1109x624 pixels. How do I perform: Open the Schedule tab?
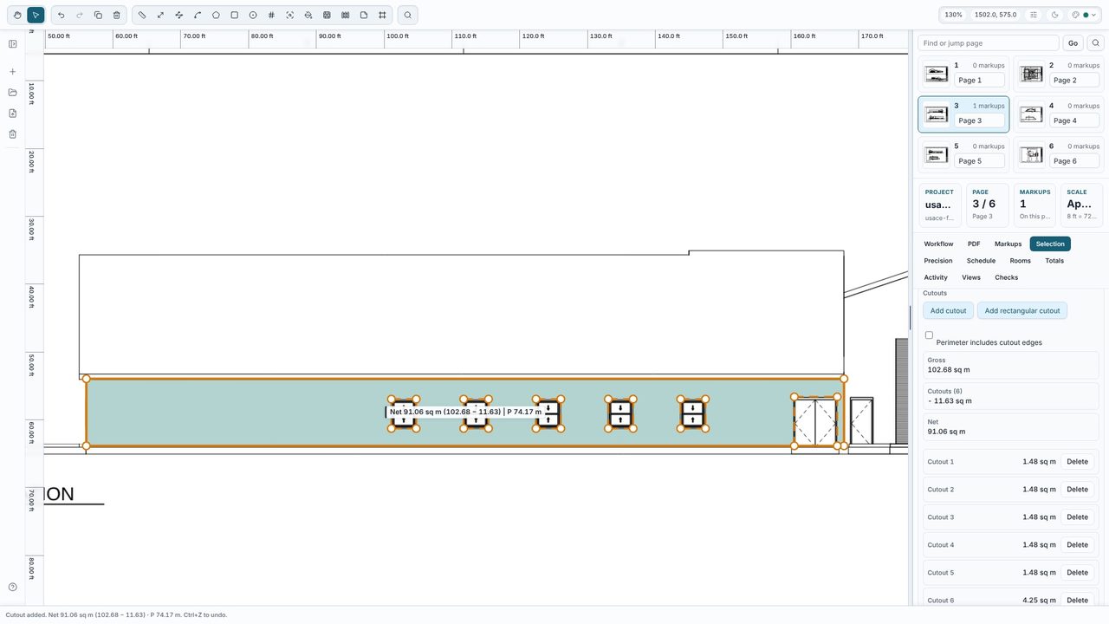click(981, 261)
